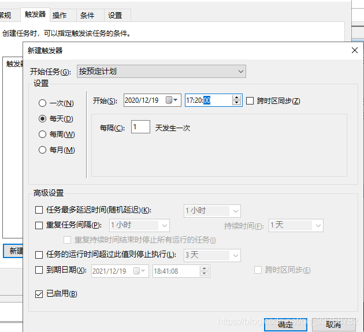This screenshot has height=332, width=364.
Task: Click the 新建 button in background window
Action: (x=13, y=251)
